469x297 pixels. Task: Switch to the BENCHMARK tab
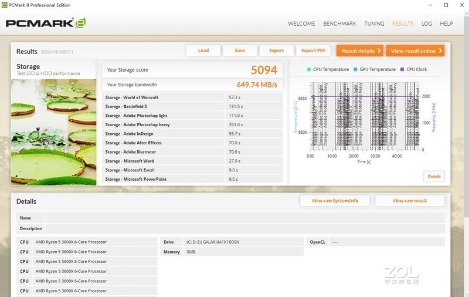pos(339,23)
